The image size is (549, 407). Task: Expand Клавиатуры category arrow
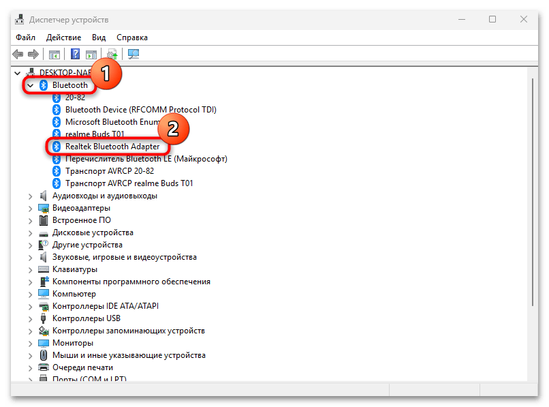point(31,269)
